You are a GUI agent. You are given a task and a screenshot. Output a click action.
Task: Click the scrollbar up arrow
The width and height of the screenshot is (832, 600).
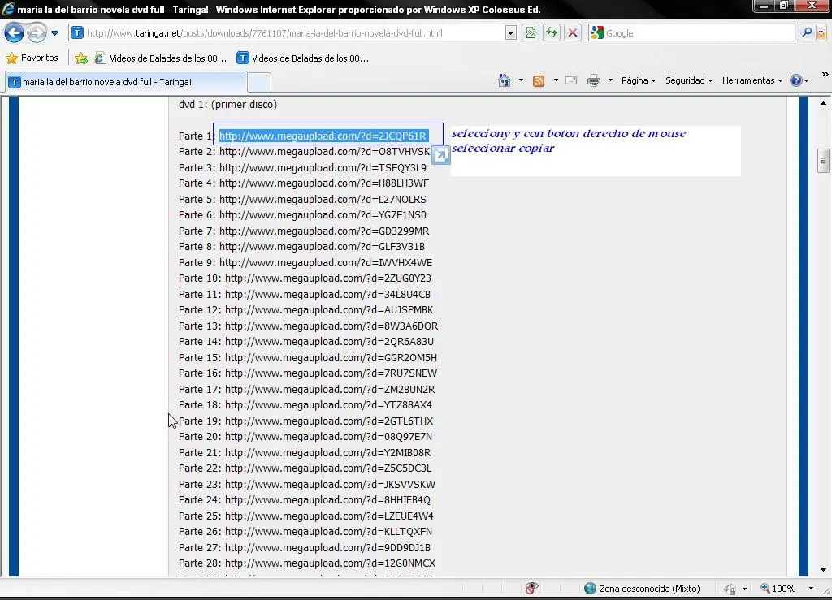(x=823, y=103)
